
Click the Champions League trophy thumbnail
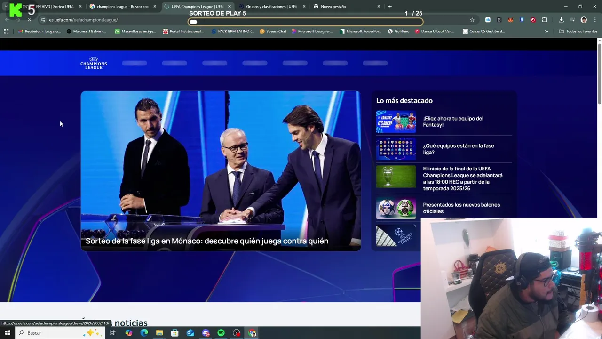pyautogui.click(x=396, y=177)
